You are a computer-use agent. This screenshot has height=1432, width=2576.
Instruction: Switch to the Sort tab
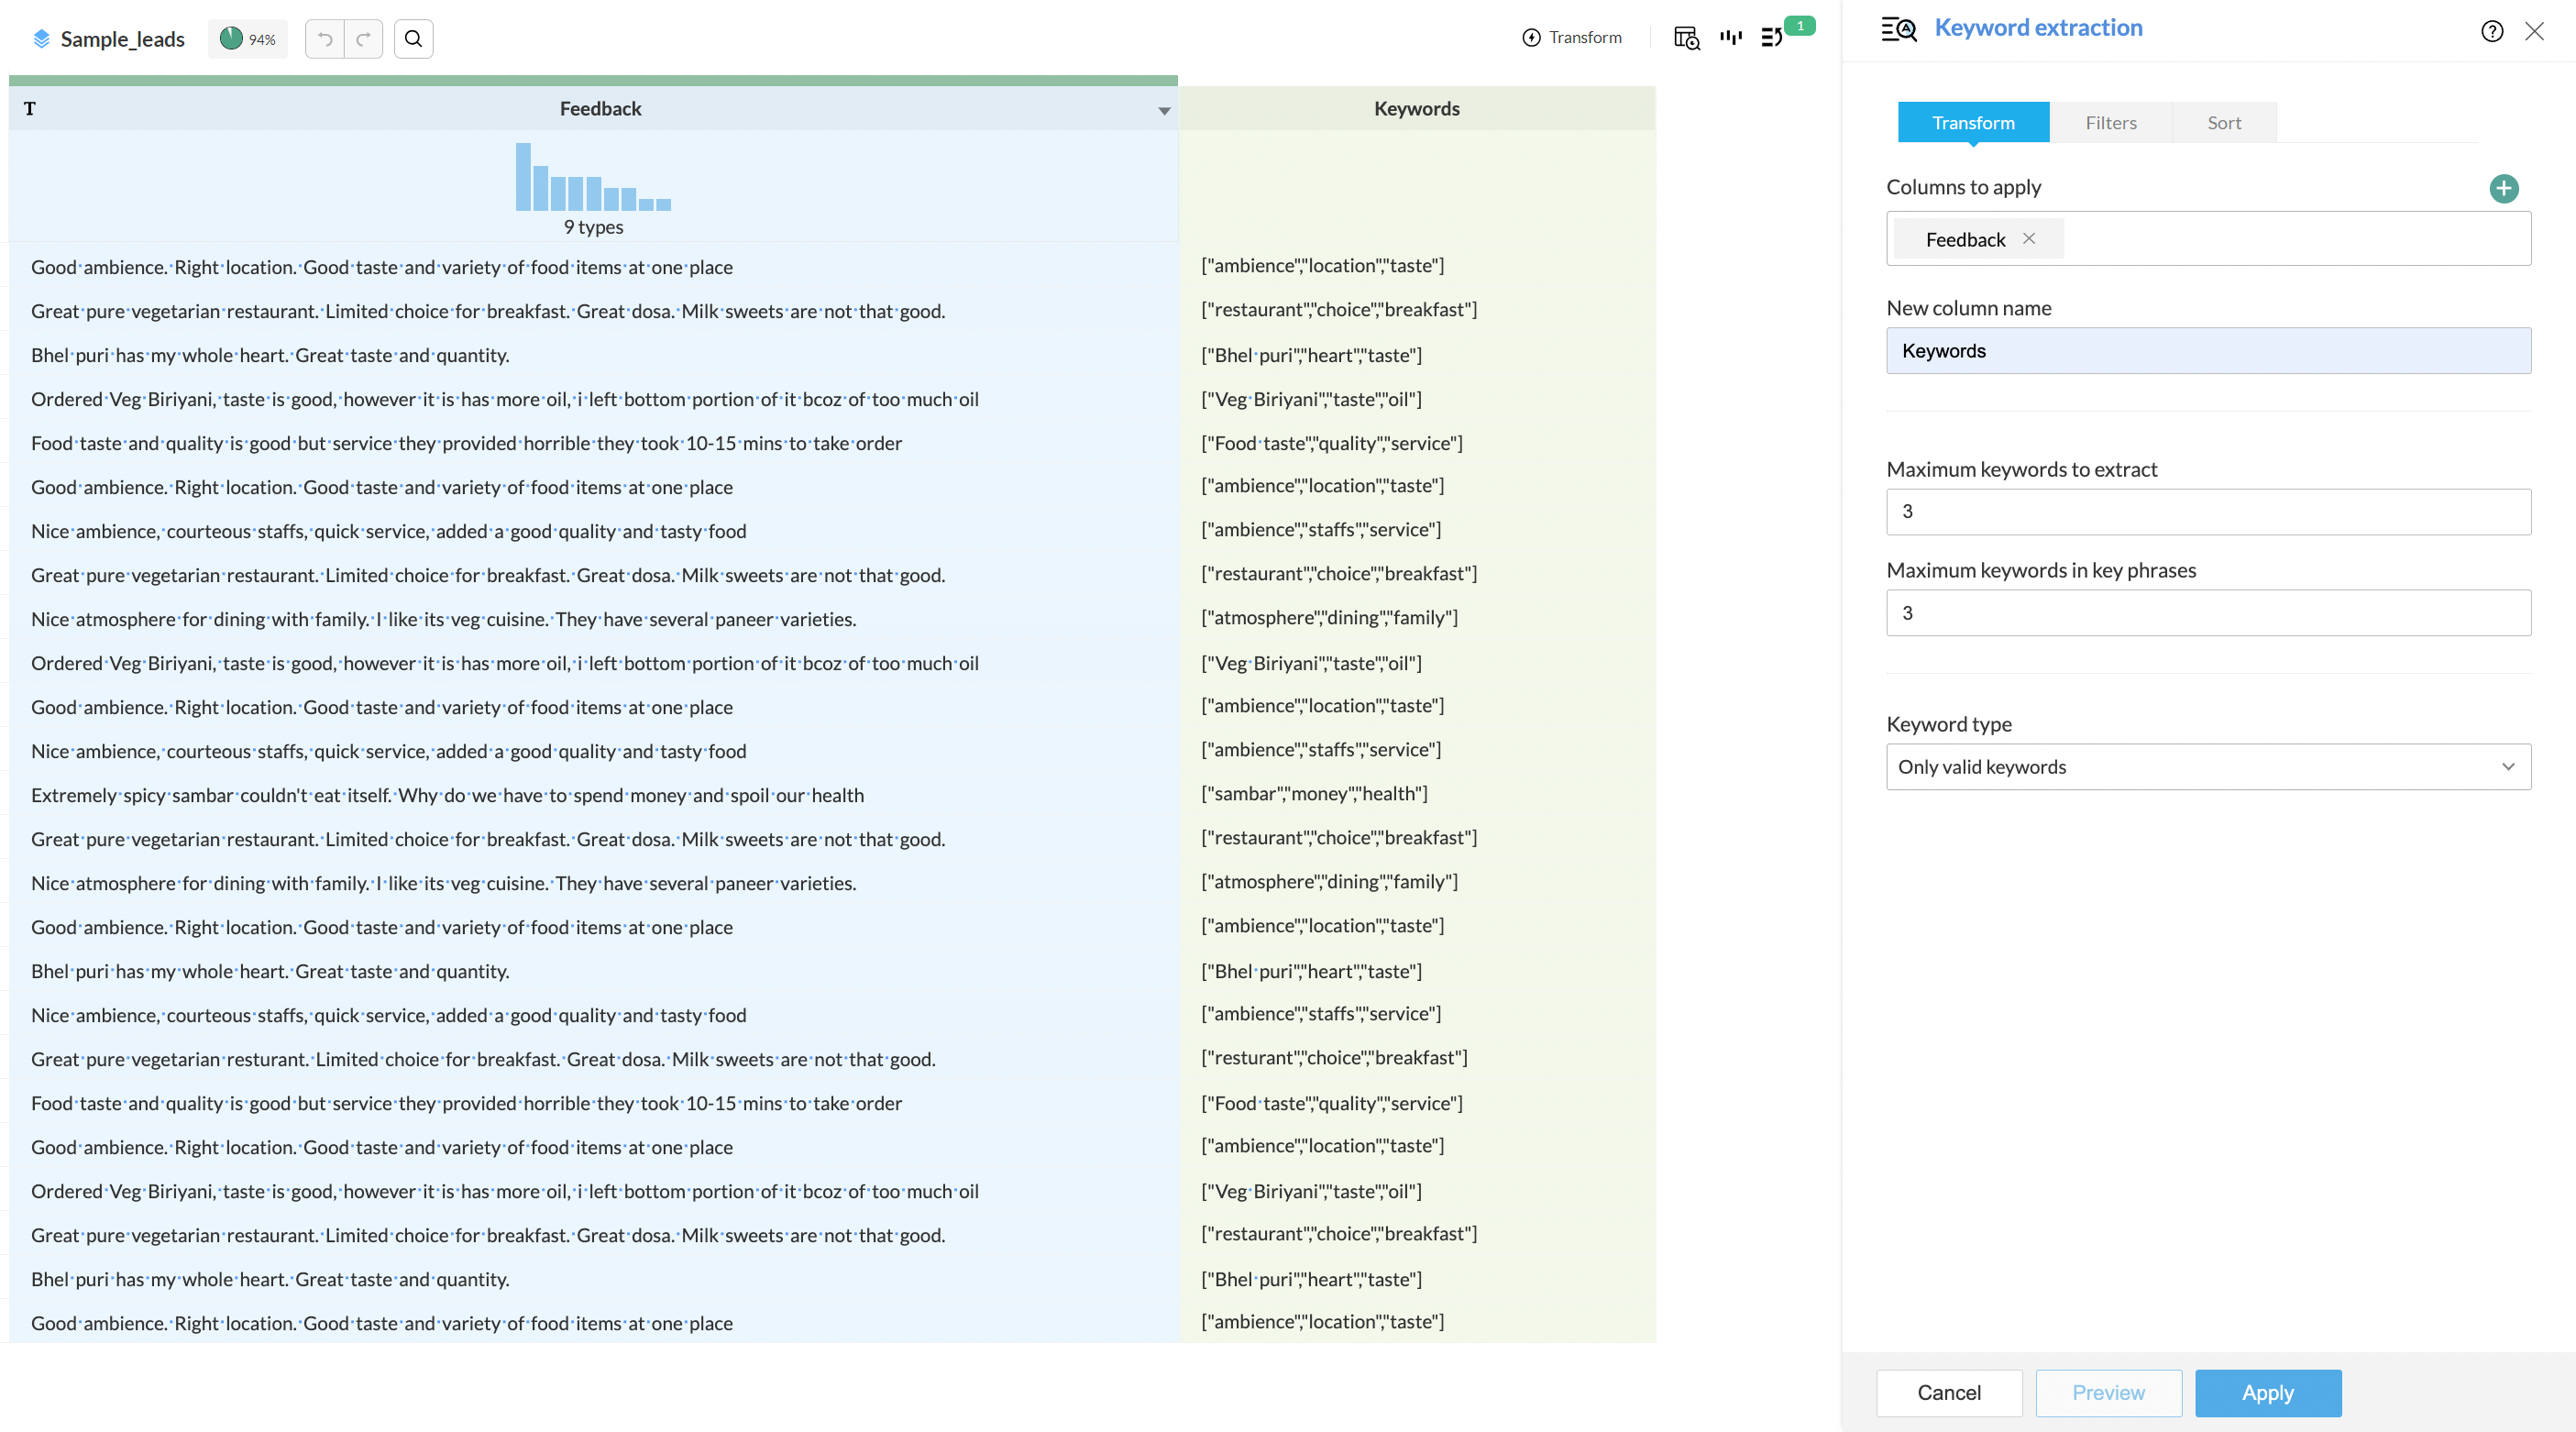pos(2224,123)
